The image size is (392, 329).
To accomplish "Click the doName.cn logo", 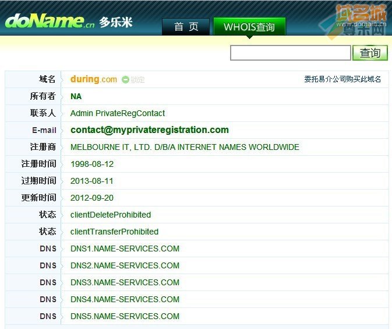I will tap(50, 21).
